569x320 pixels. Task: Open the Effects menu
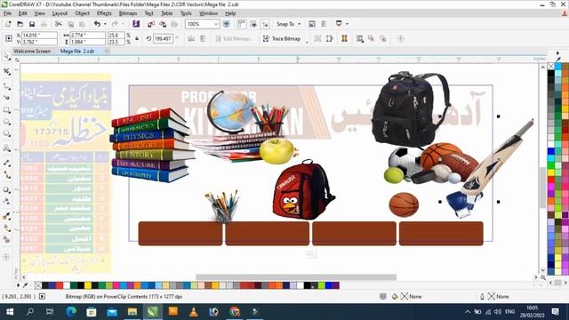(x=104, y=13)
